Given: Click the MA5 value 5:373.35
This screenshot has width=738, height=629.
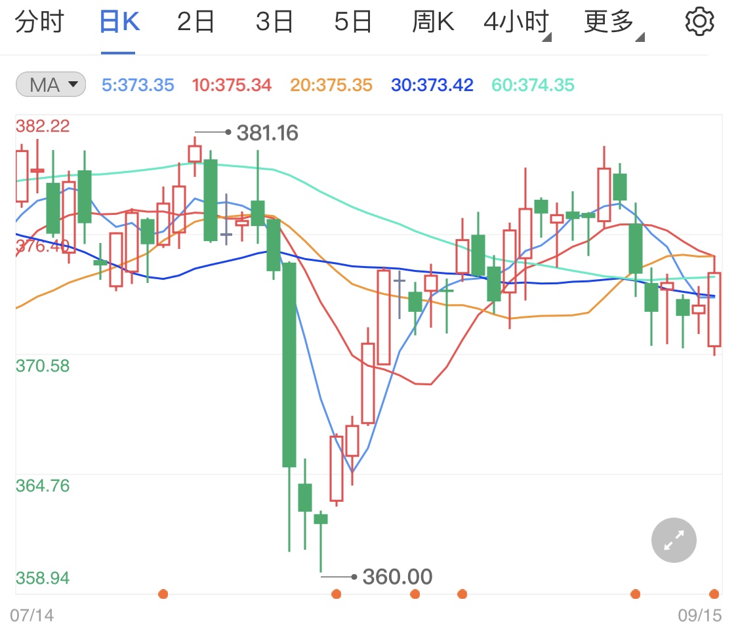Looking at the screenshot, I should pos(138,85).
